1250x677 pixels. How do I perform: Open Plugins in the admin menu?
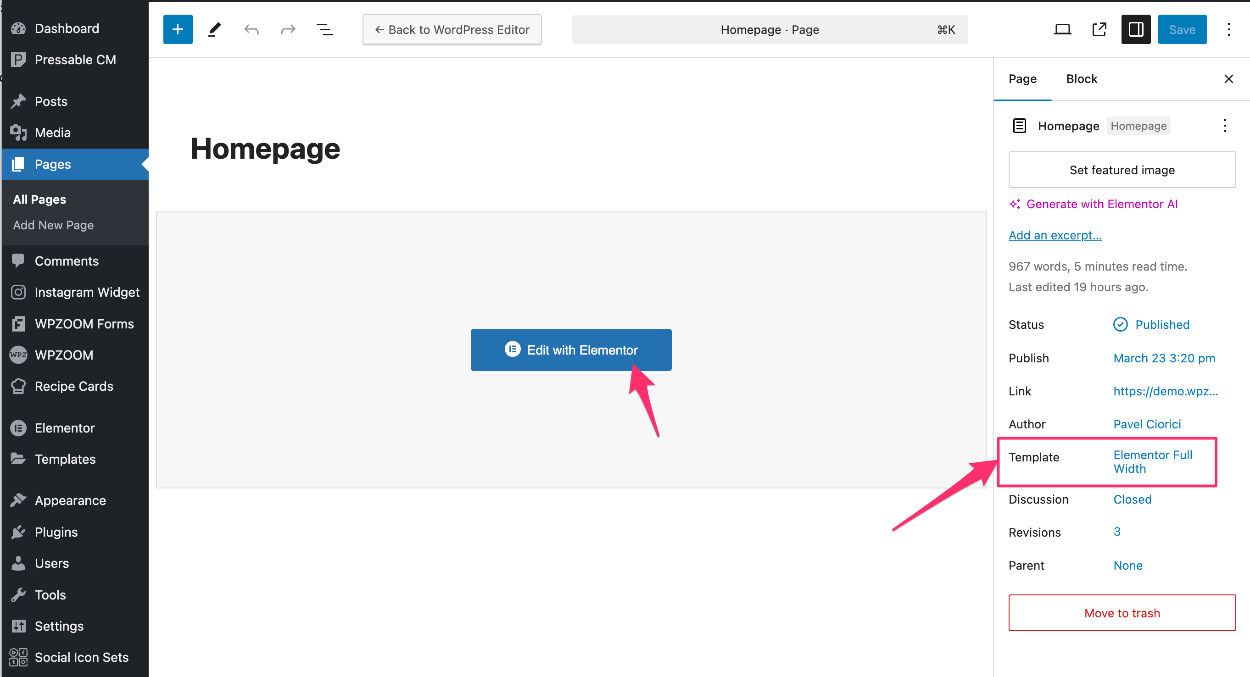(x=75, y=532)
